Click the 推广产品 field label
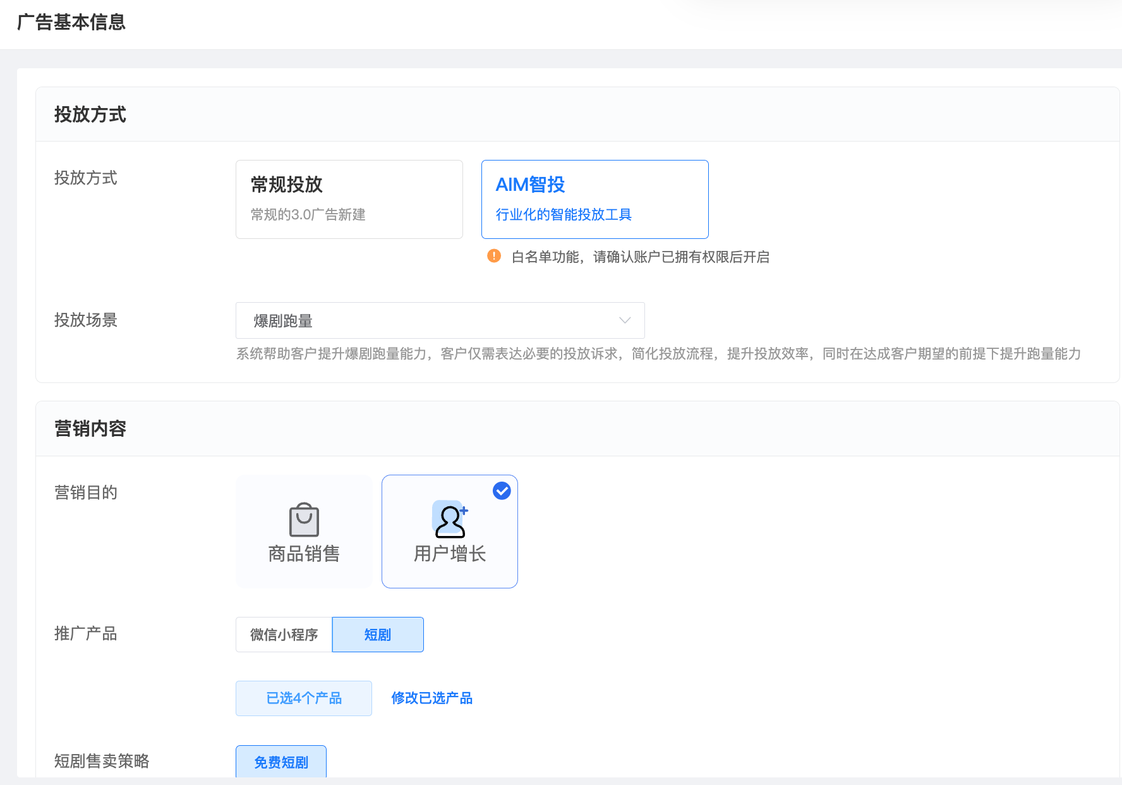1122x785 pixels. point(86,633)
